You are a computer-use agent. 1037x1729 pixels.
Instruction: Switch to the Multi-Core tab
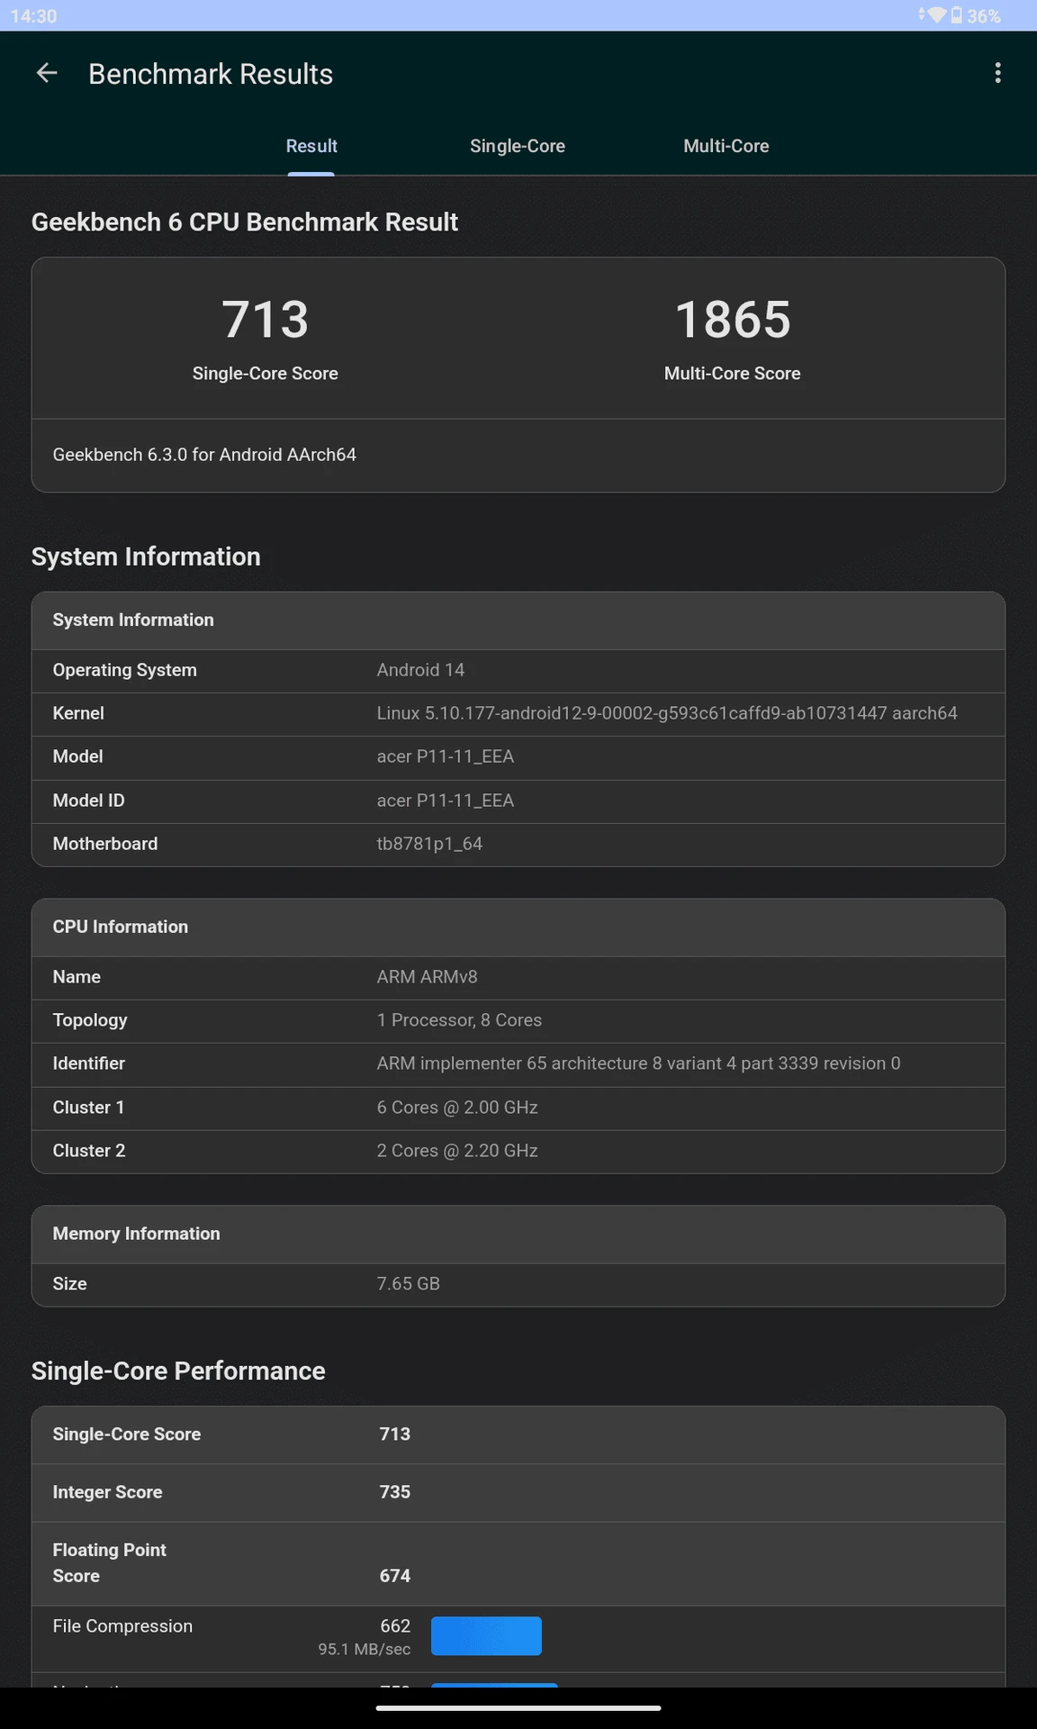pyautogui.click(x=726, y=146)
